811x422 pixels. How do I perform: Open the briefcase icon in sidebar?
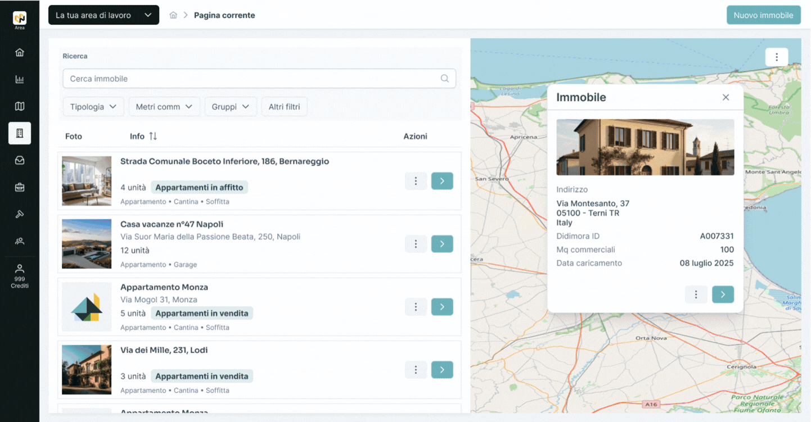coord(20,187)
